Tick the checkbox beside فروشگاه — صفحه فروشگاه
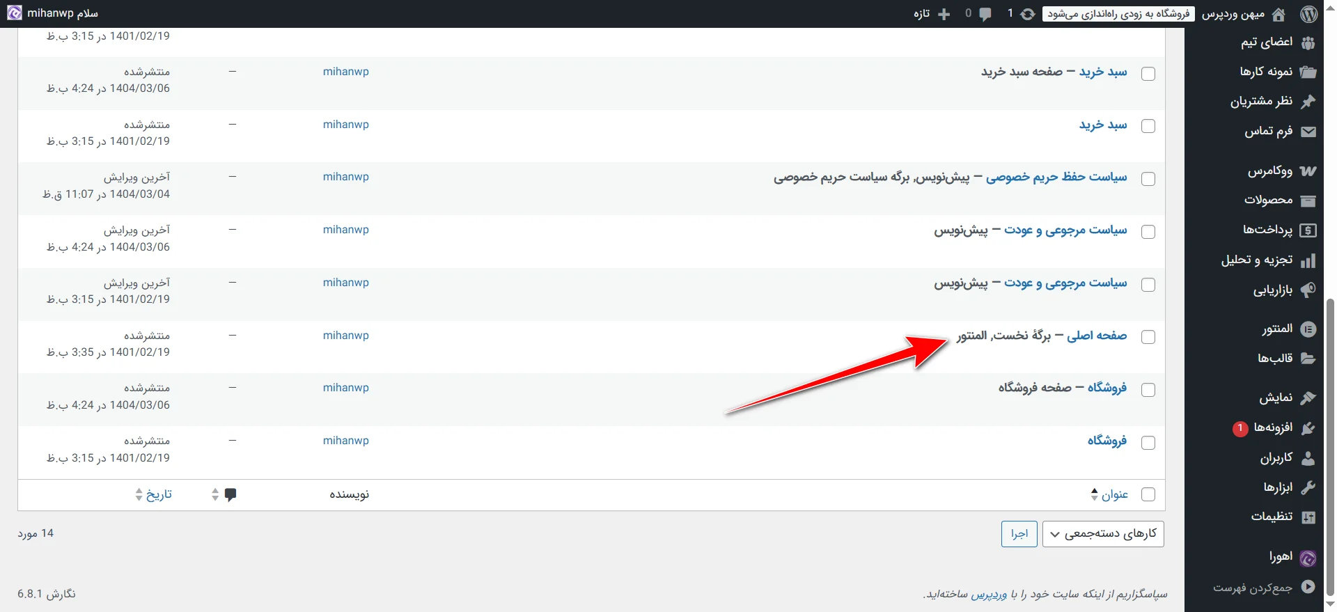Screen dimensions: 1337x612 [x=1148, y=390]
